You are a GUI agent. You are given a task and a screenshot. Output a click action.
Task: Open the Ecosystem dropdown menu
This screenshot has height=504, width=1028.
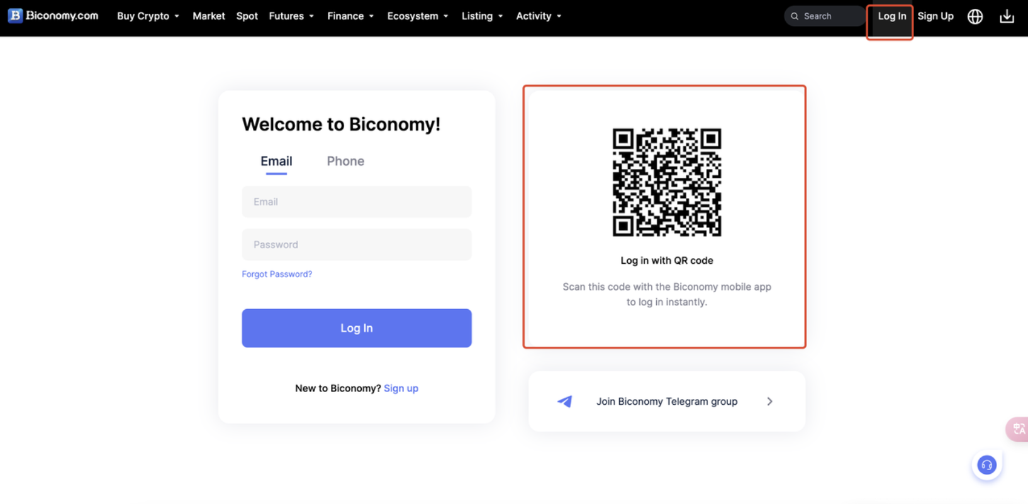tap(417, 16)
